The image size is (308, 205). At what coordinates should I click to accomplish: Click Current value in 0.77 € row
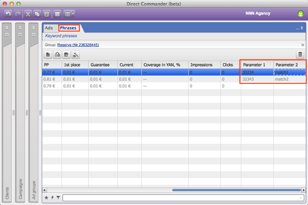coord(130,72)
